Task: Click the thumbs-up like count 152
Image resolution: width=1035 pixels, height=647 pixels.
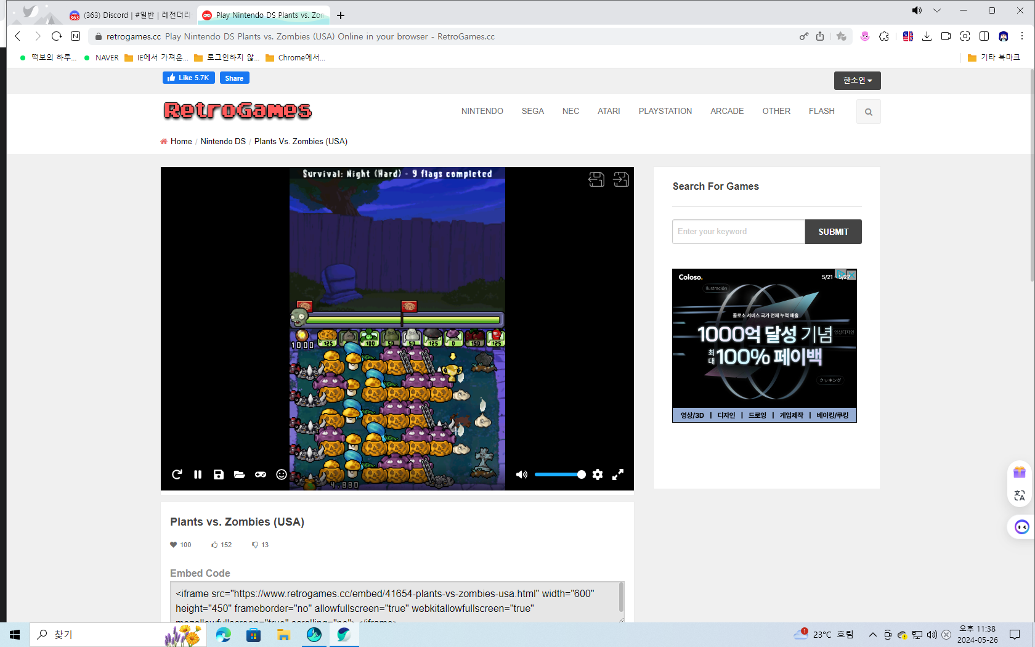Action: point(222,545)
